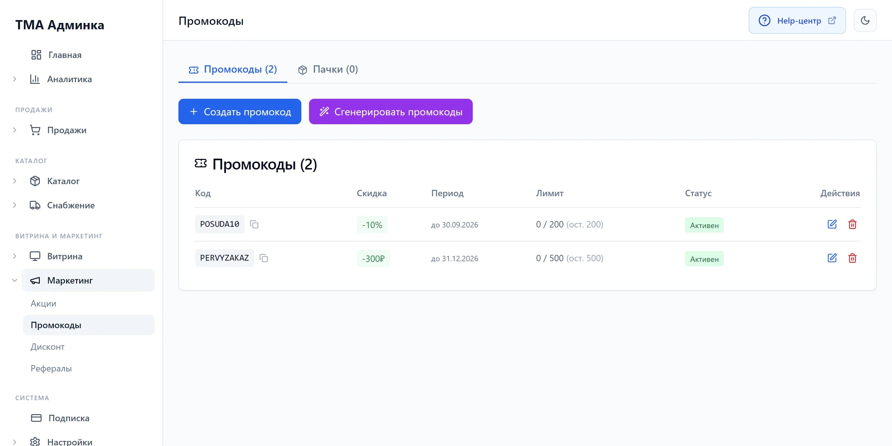Expand the Каталог chevron
Viewport: 892px width, 446px height.
[15, 181]
